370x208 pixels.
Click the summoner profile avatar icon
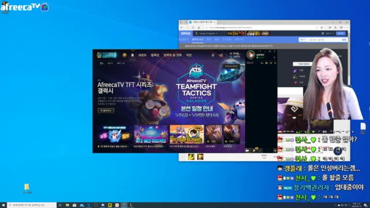point(250,55)
